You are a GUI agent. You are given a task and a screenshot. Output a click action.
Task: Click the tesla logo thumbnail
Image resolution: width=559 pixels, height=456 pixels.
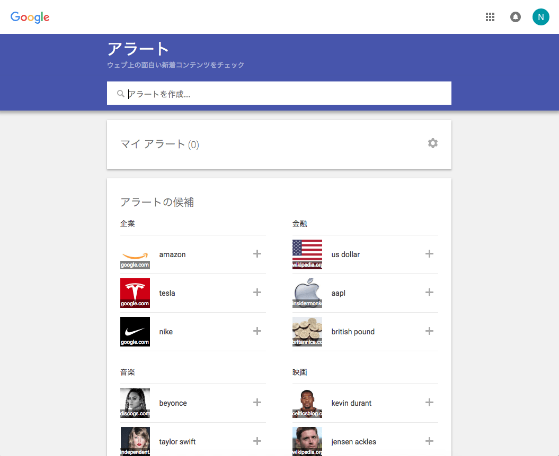coord(135,293)
